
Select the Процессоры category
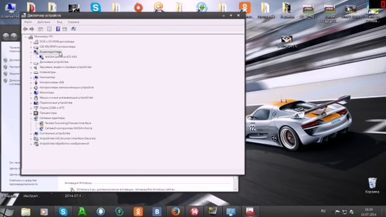coord(48,113)
